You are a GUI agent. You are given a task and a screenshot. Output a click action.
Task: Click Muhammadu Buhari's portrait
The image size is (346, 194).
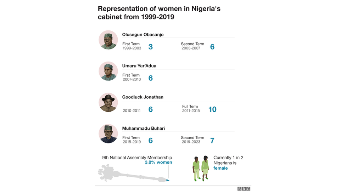tap(108, 134)
